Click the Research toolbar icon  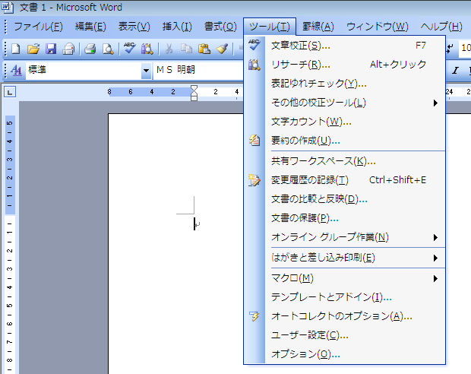click(147, 49)
